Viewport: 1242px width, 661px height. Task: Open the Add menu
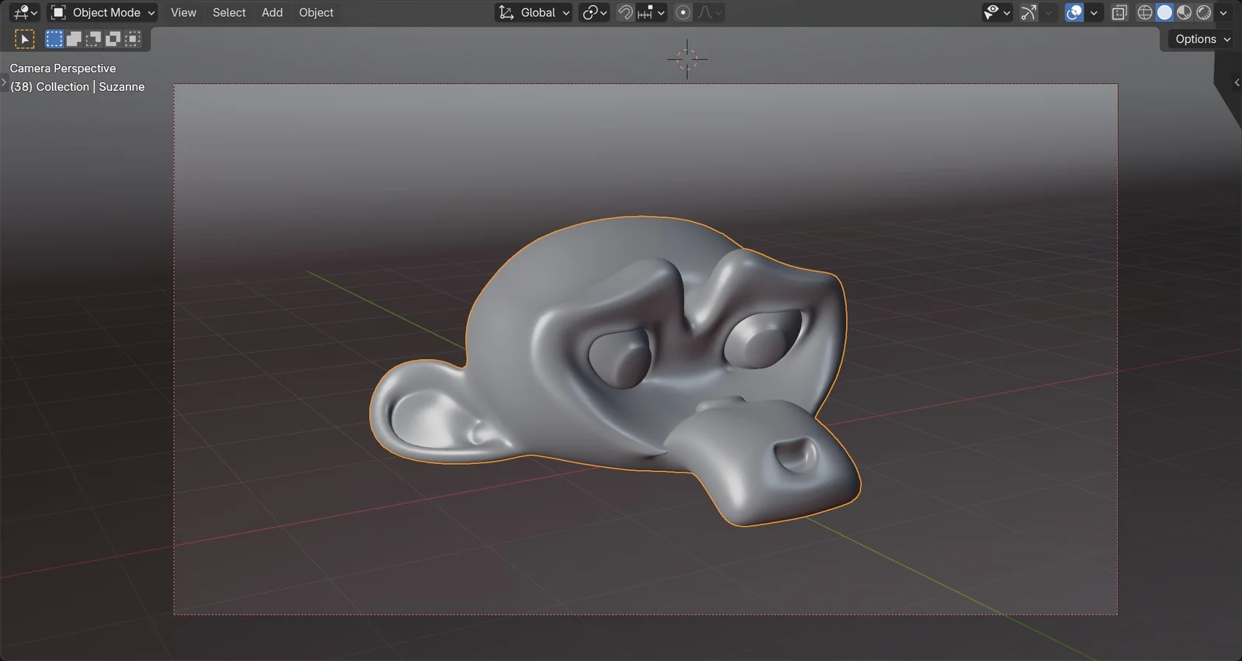pyautogui.click(x=272, y=12)
